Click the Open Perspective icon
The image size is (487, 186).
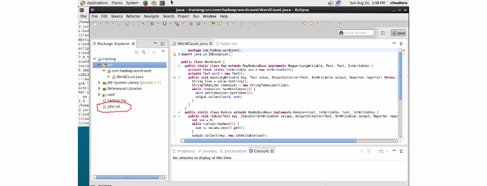383,33
